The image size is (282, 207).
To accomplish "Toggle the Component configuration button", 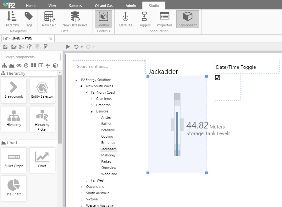I will (187, 19).
